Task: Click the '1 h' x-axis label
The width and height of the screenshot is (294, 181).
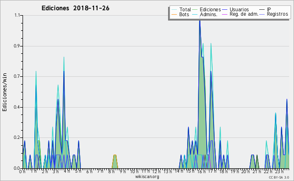Action: coord(34,171)
